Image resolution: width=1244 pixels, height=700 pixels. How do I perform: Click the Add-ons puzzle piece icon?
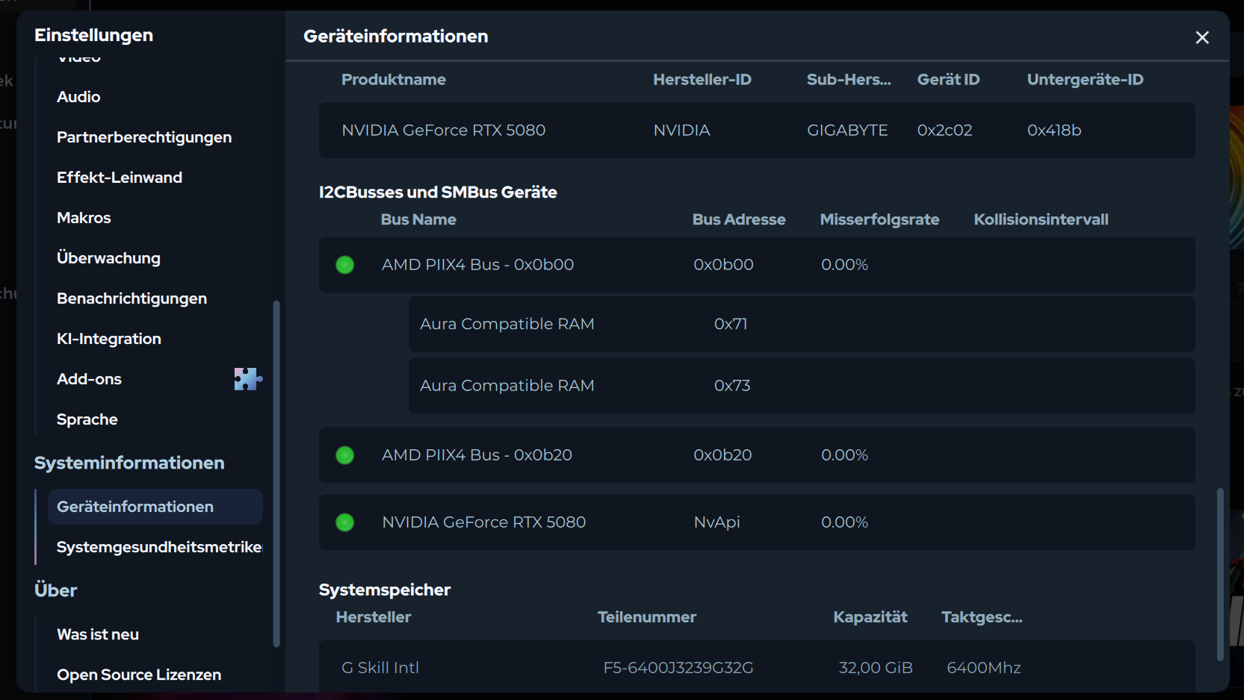click(x=248, y=379)
